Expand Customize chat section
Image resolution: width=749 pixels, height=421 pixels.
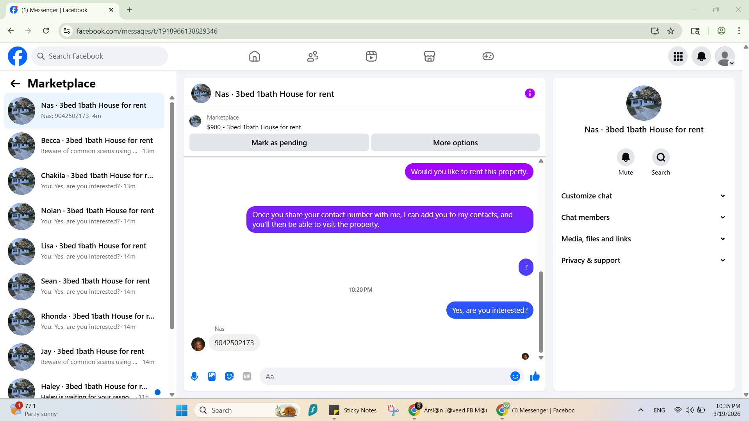tap(644, 196)
